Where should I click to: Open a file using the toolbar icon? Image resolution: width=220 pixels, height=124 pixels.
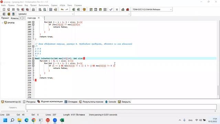9,9
